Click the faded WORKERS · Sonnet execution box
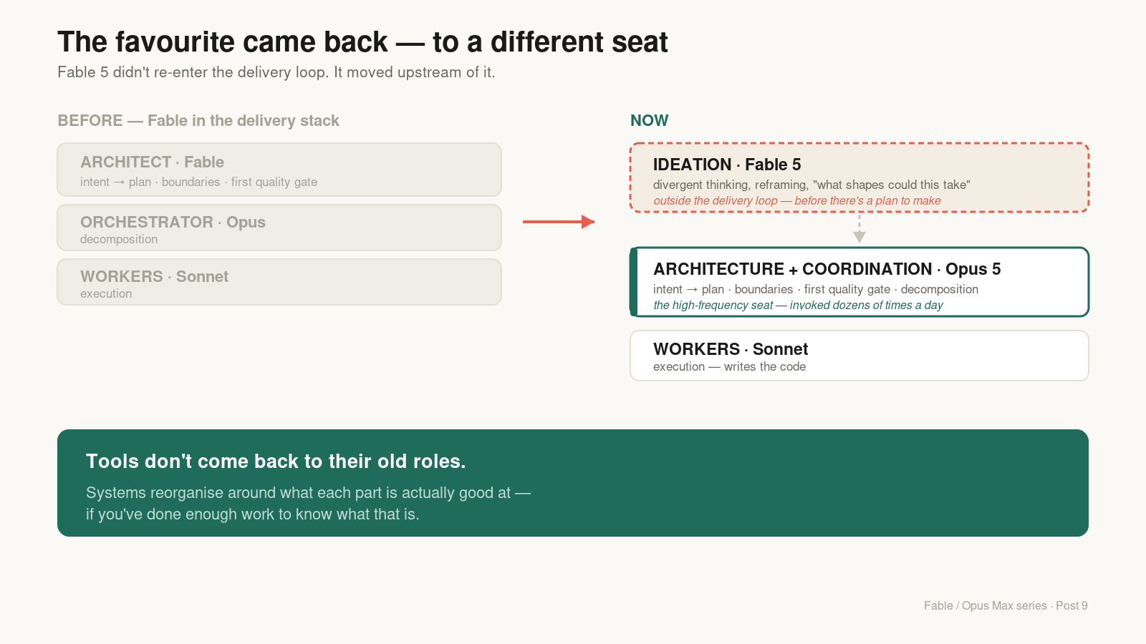Image resolution: width=1146 pixels, height=644 pixels. pos(279,282)
